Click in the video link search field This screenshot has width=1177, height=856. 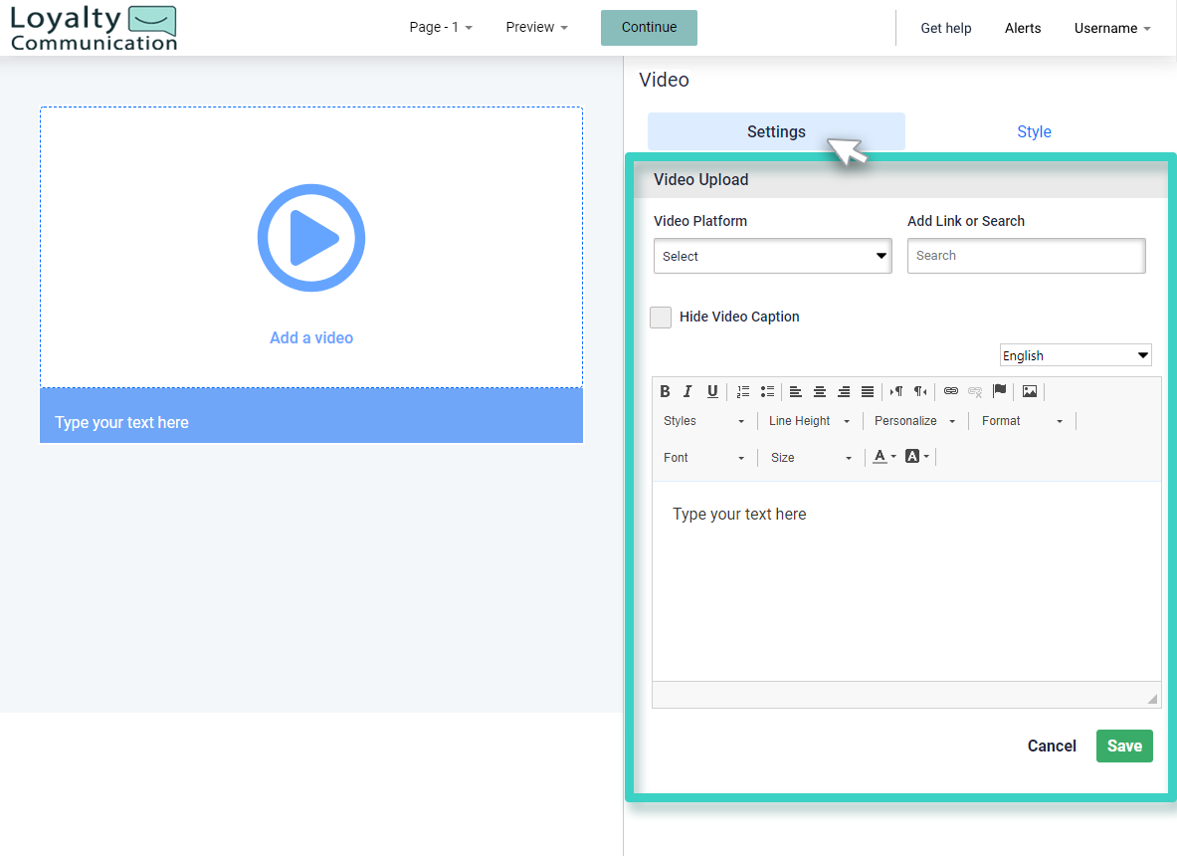point(1026,256)
